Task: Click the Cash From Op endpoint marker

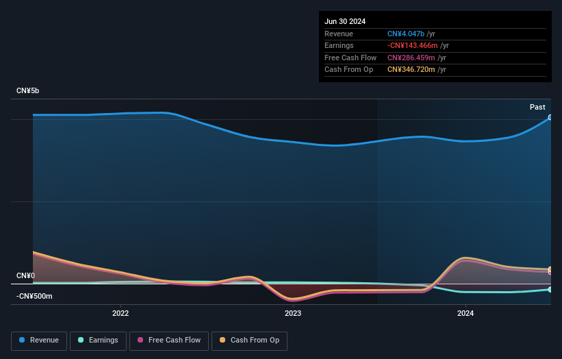Action: pos(550,269)
